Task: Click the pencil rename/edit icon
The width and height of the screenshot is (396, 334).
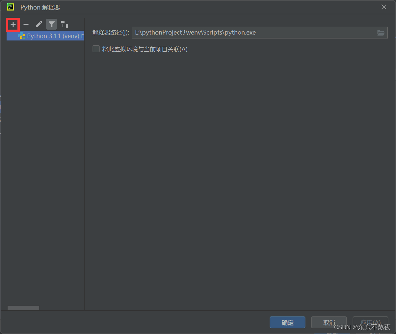Action: coord(39,24)
